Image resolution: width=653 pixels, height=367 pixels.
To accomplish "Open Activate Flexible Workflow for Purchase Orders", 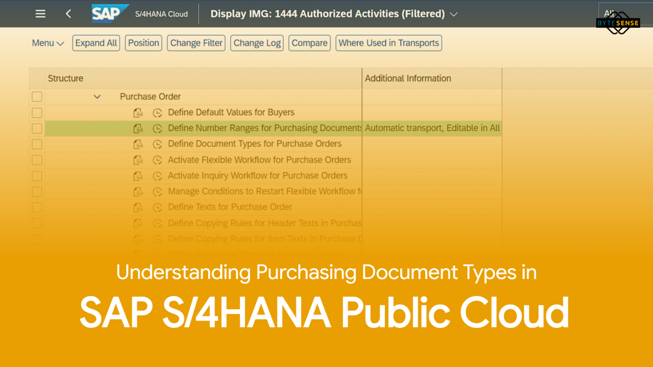I will [x=260, y=160].
